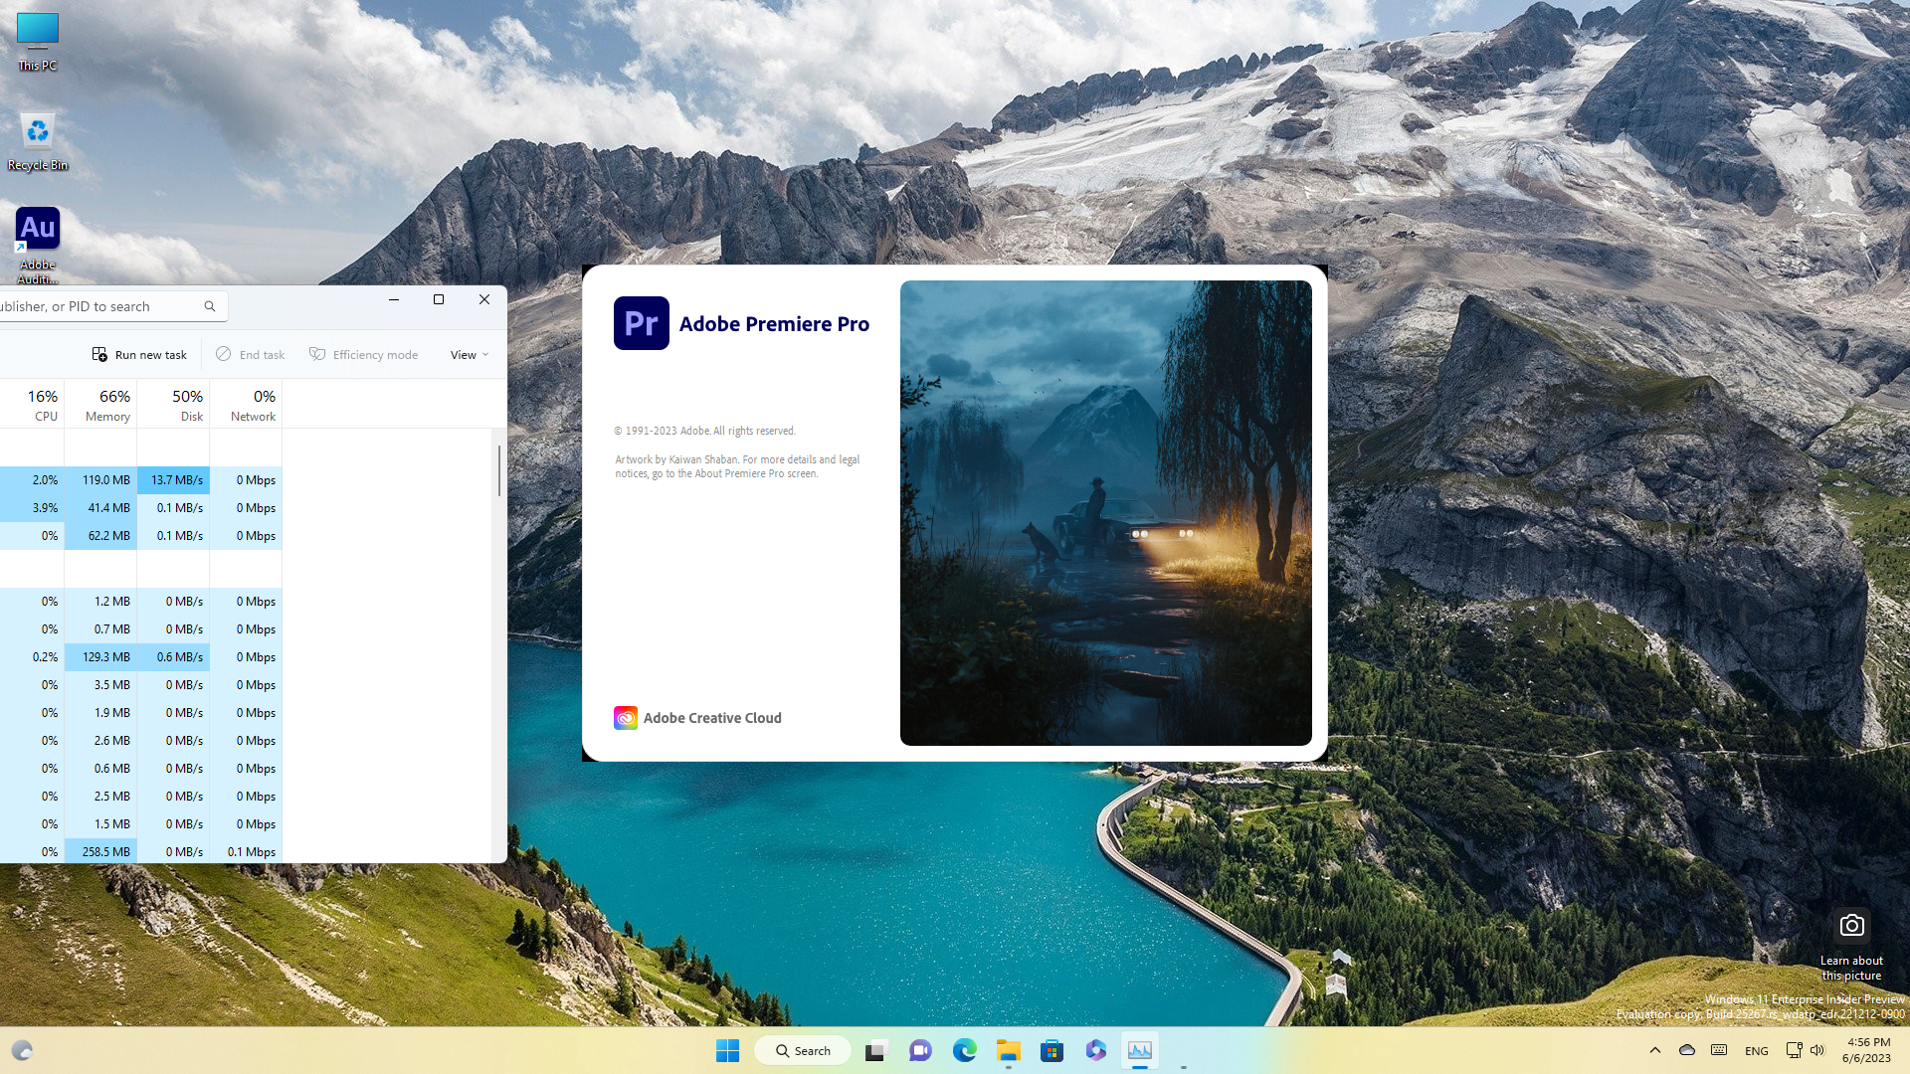Open the Recycle Bin icon
The image size is (1910, 1074).
[x=37, y=132]
